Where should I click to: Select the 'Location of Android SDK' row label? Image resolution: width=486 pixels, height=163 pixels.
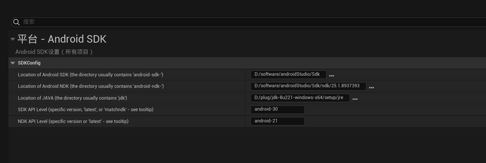click(x=91, y=75)
